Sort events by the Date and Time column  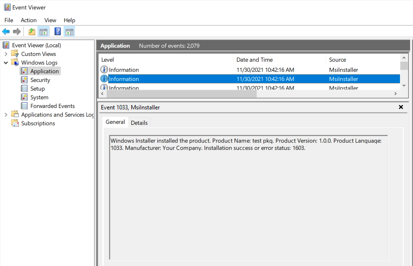[x=254, y=60]
